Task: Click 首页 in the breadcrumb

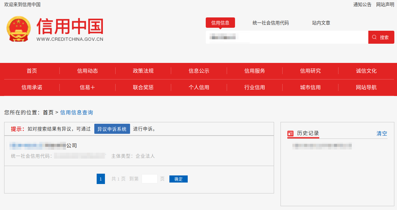Action: (x=48, y=113)
